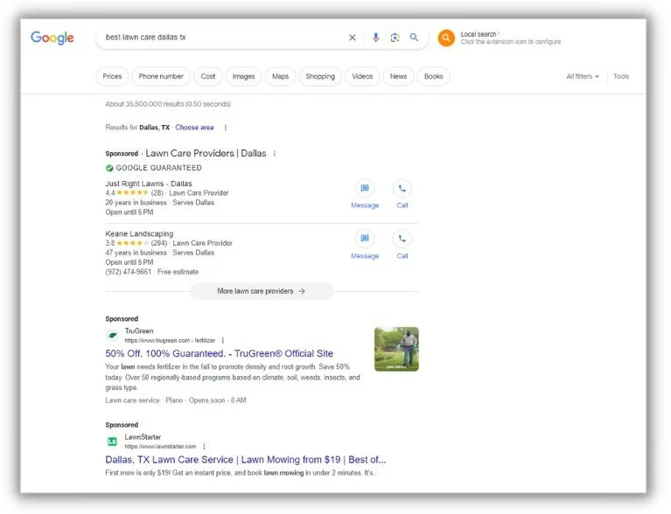The height and width of the screenshot is (514, 671).
Task: Switch to the Shopping tab
Action: point(320,77)
